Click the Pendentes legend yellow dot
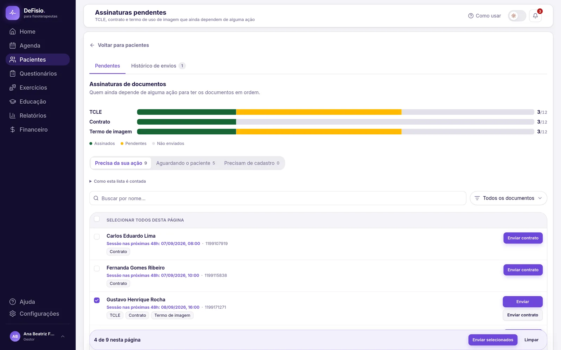 [x=122, y=143]
